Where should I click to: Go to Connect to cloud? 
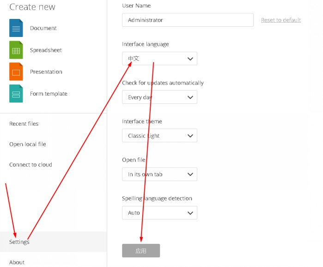point(30,165)
